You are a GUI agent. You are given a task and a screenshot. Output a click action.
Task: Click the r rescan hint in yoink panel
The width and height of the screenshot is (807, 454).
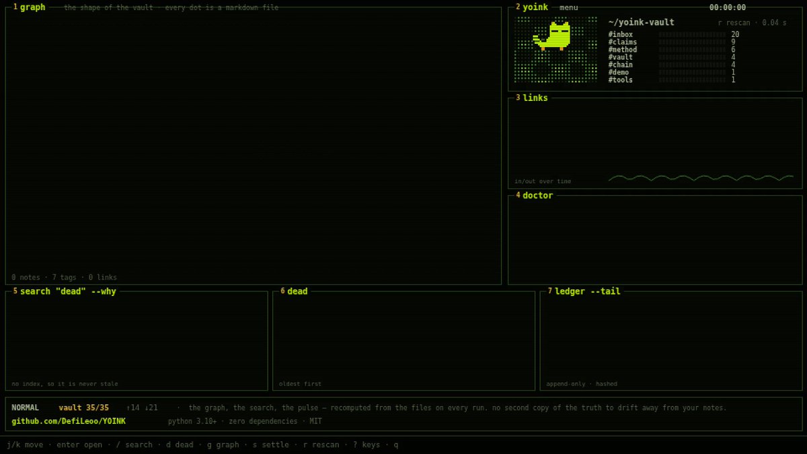734,23
